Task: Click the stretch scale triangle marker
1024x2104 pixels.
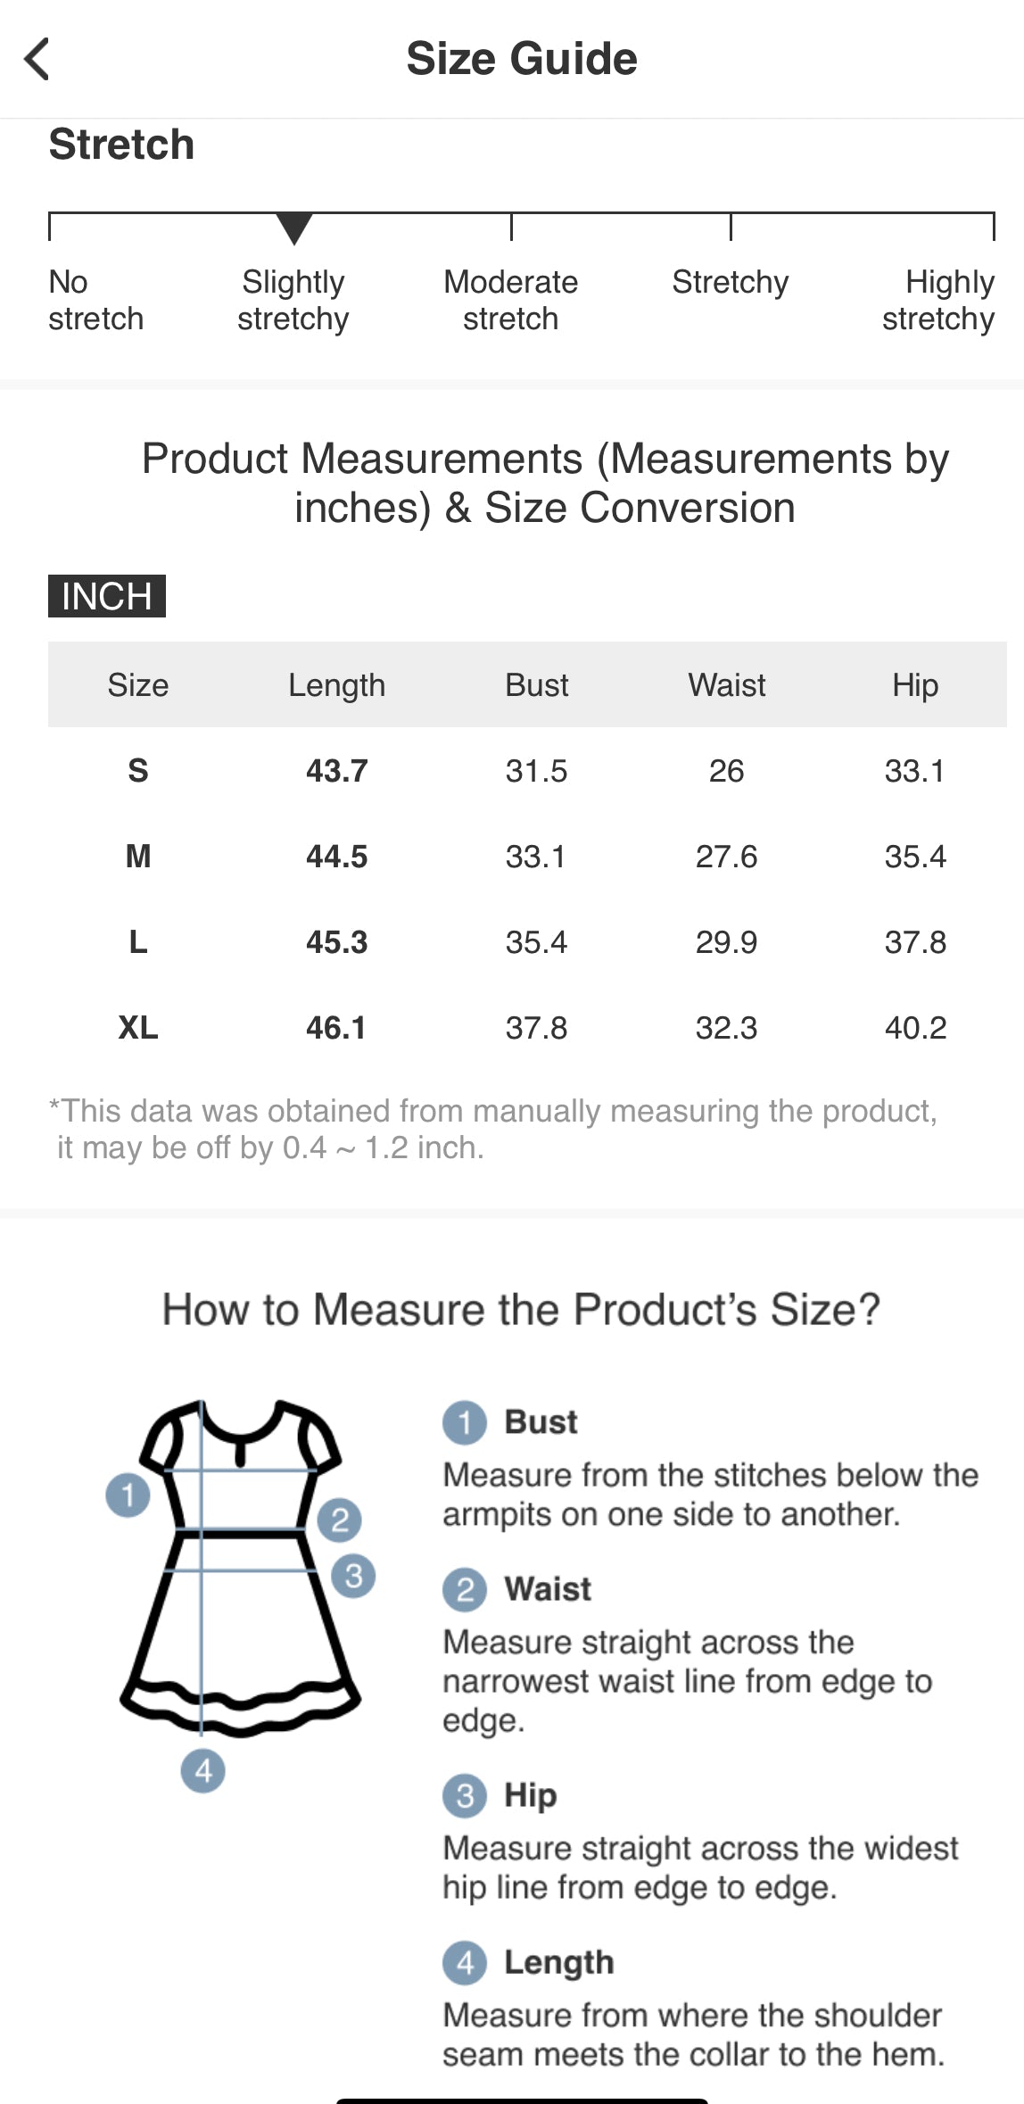Action: 293,228
